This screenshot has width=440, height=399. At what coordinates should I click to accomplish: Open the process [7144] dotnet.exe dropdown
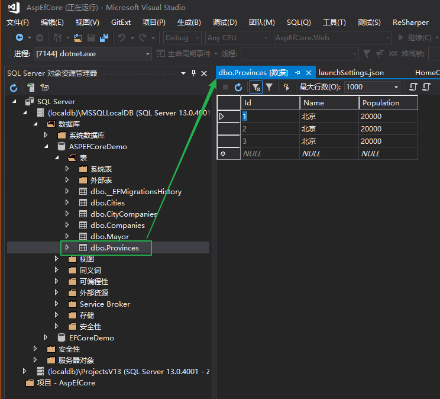point(93,54)
